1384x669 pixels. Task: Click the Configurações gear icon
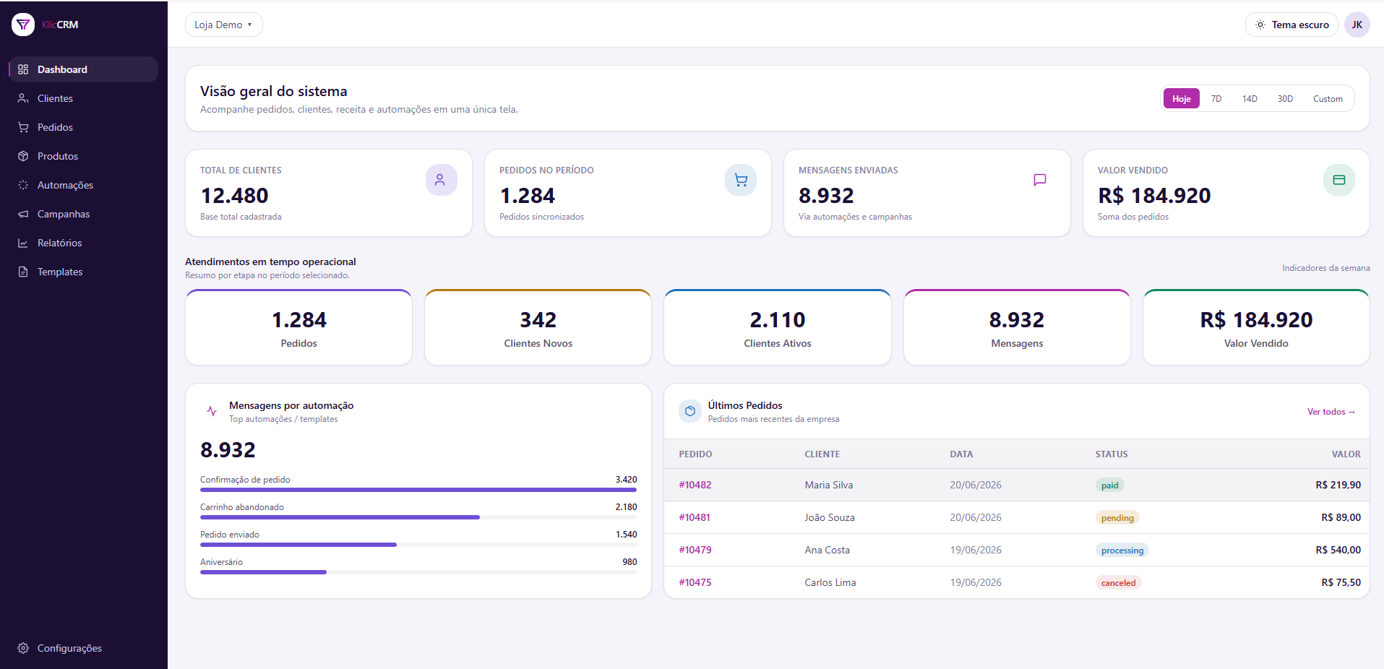pyautogui.click(x=23, y=648)
